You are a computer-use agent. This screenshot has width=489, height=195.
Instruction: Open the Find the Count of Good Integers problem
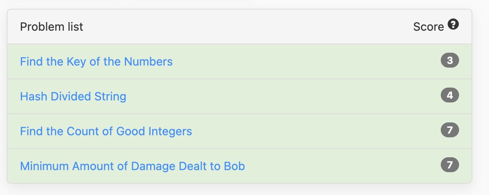tap(106, 131)
